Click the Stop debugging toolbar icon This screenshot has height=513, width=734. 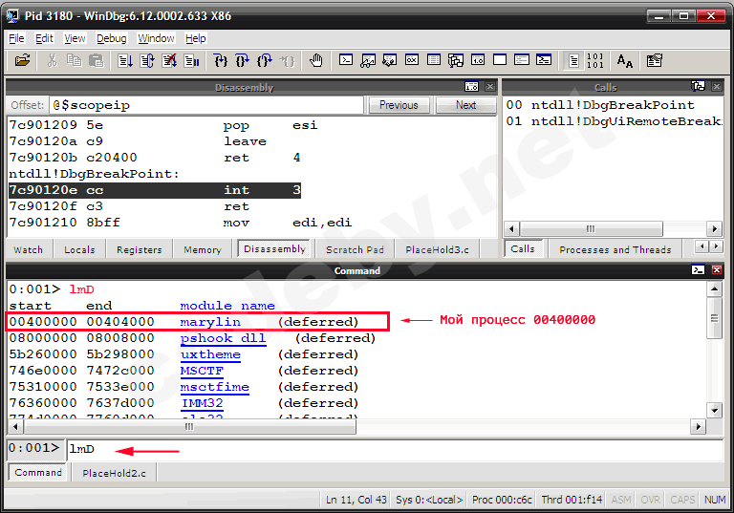pyautogui.click(x=169, y=60)
